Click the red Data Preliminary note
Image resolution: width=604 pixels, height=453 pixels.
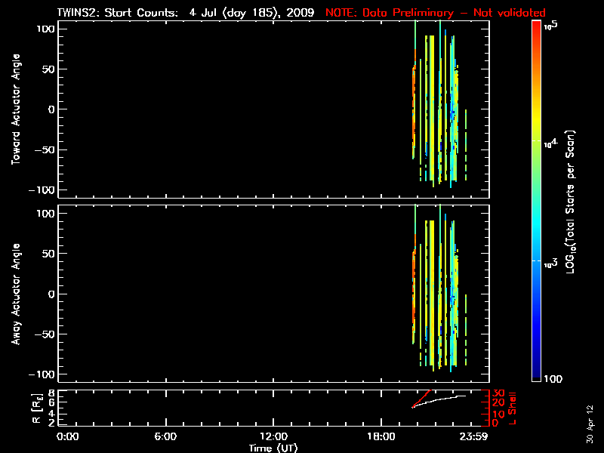tap(435, 13)
